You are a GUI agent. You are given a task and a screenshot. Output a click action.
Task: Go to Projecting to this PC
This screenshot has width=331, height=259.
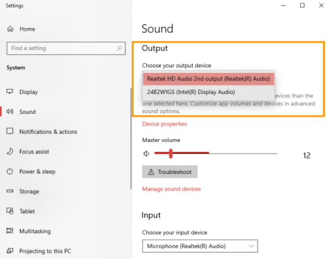coord(45,251)
